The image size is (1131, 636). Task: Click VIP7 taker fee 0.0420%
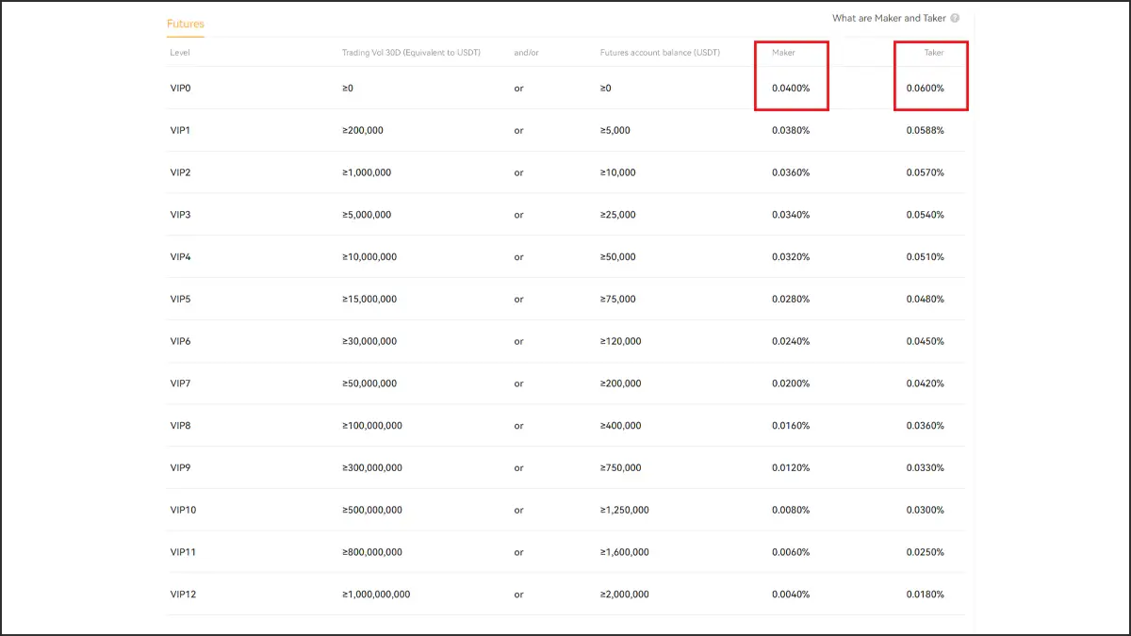click(x=925, y=383)
